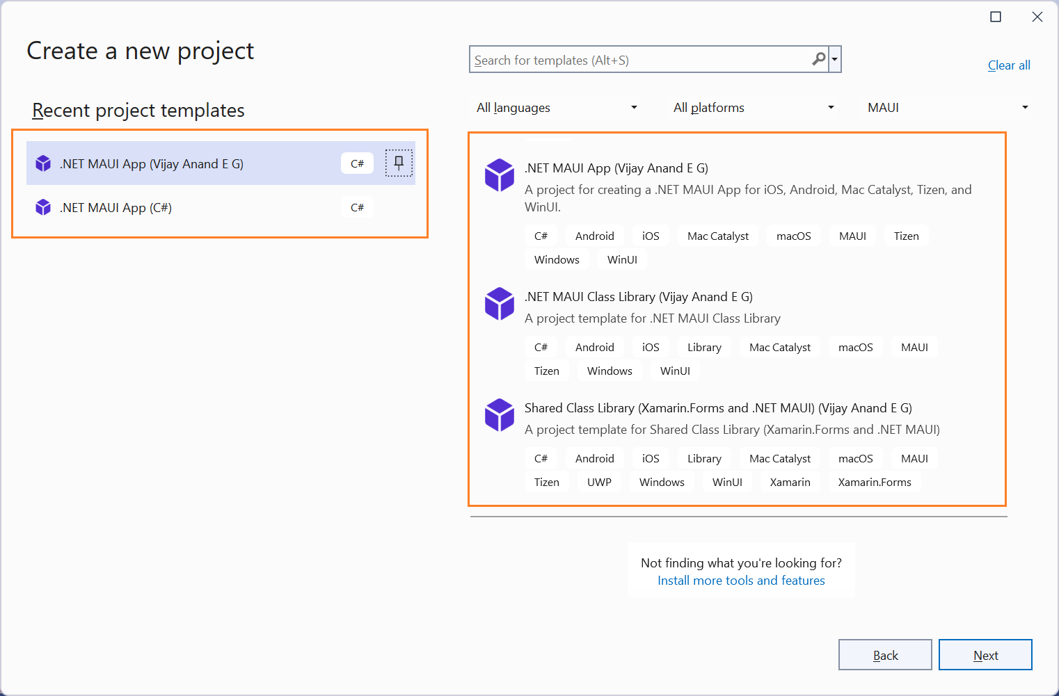
Task: Click the Xamarin.Forms tag
Action: (875, 483)
